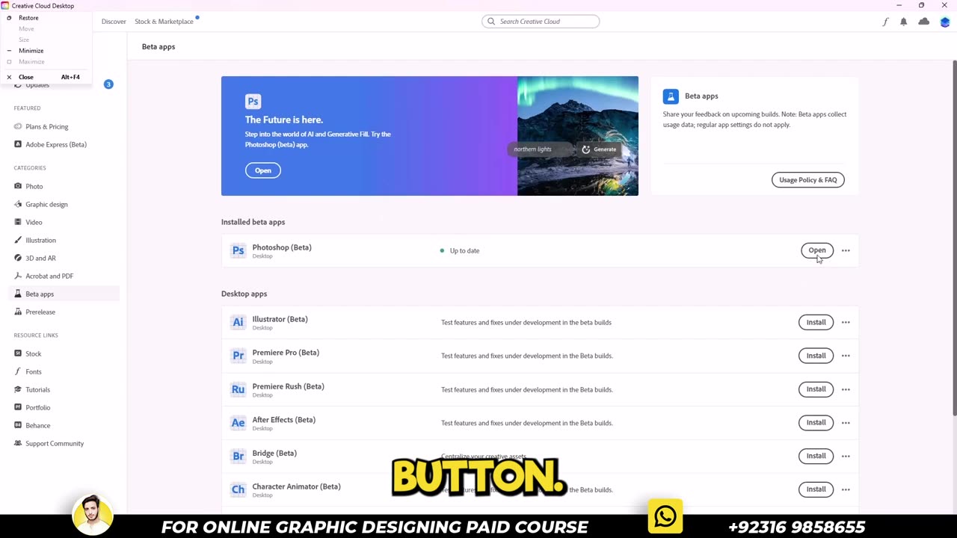Open the 3D and AR category
Screen dimensions: 957x538
40,258
